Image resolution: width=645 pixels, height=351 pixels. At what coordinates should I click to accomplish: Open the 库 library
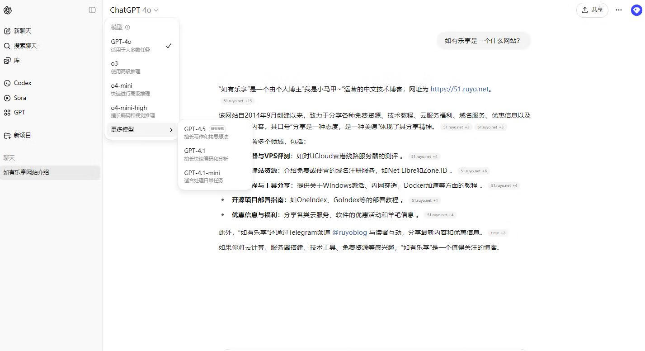point(16,60)
